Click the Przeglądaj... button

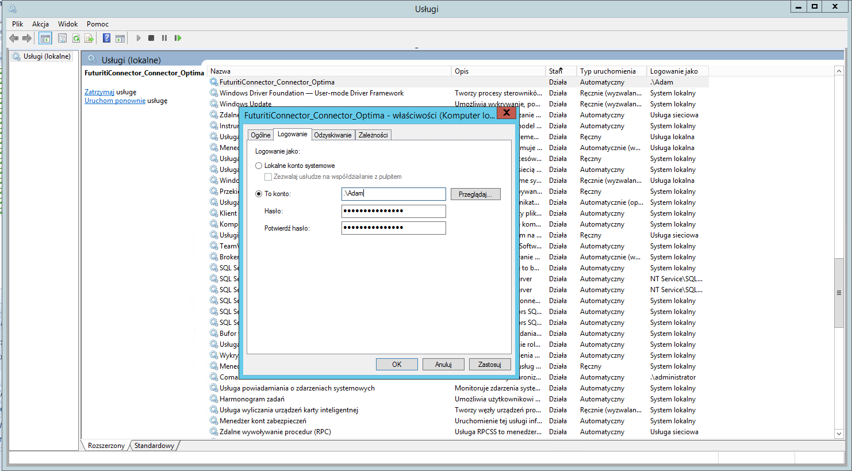(x=475, y=194)
